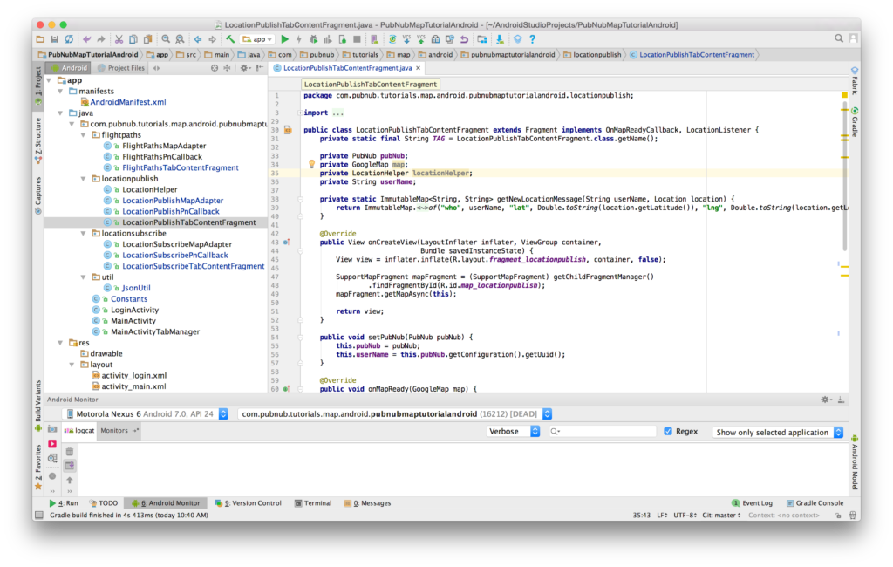Click the Save All icon
893x567 pixels.
point(54,38)
